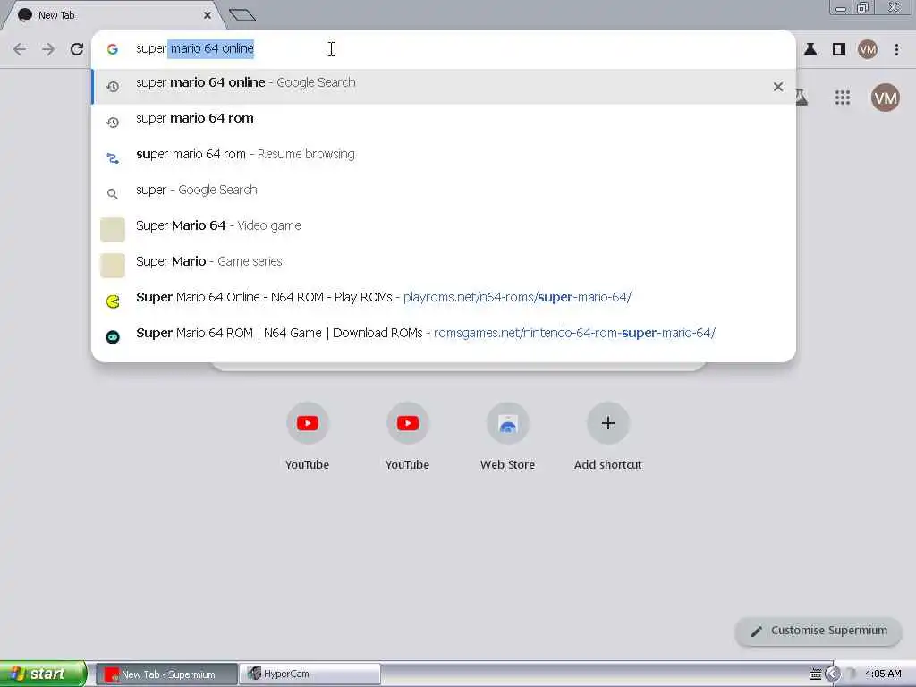Click the browser Back arrow

pos(20,49)
